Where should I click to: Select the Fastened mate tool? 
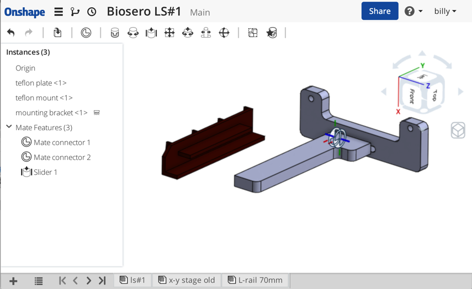(x=115, y=33)
